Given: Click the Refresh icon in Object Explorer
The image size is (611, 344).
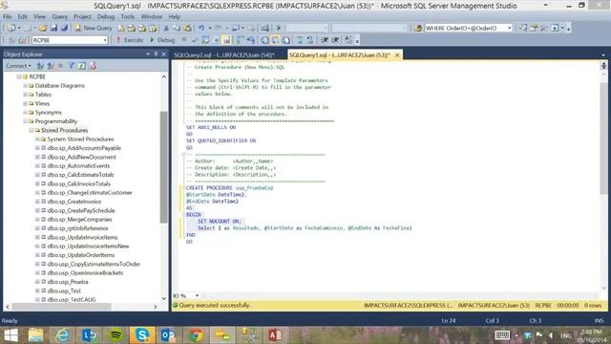Looking at the screenshot, I should pos(81,66).
